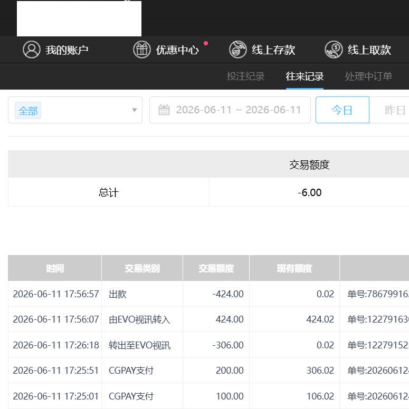Select time 2026-06-11 17:56:57
The image size is (409, 409).
tap(56, 294)
